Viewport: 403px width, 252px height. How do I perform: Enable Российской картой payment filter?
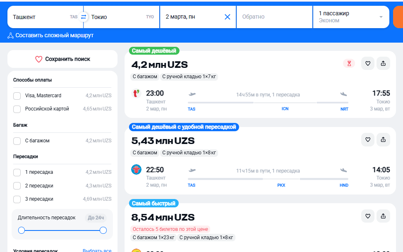(17, 109)
